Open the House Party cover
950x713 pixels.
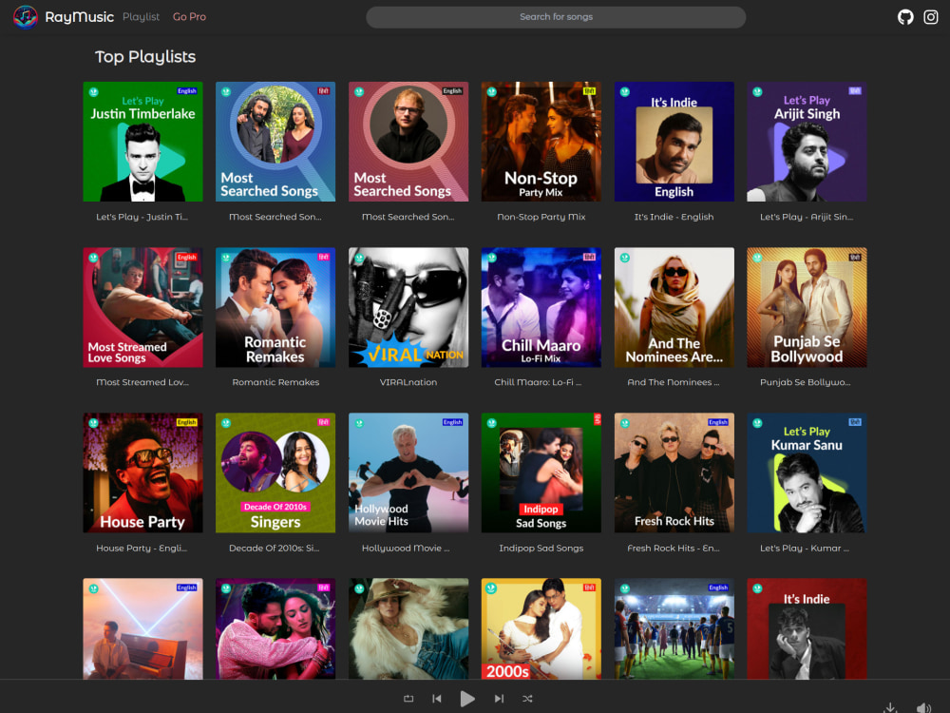click(143, 472)
